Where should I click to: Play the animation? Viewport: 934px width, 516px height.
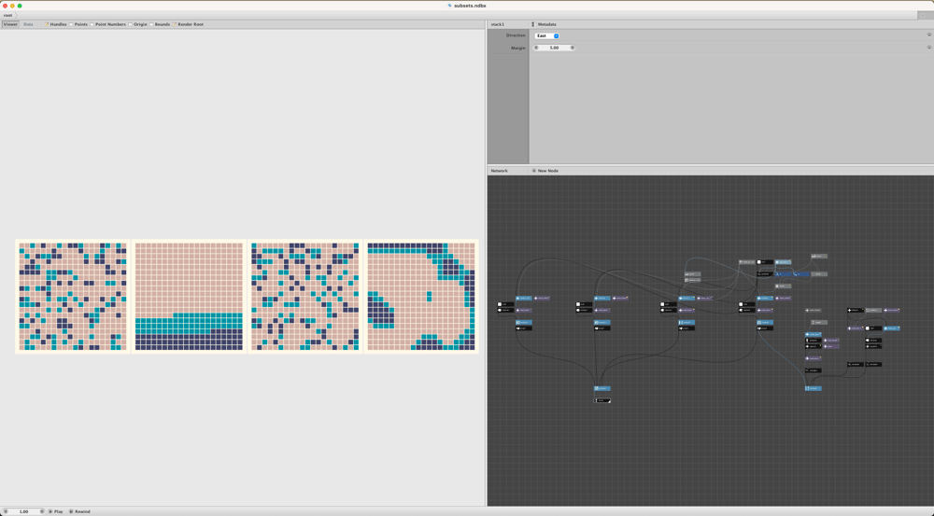click(56, 511)
